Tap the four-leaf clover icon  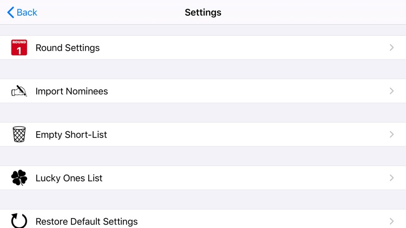coord(19,178)
